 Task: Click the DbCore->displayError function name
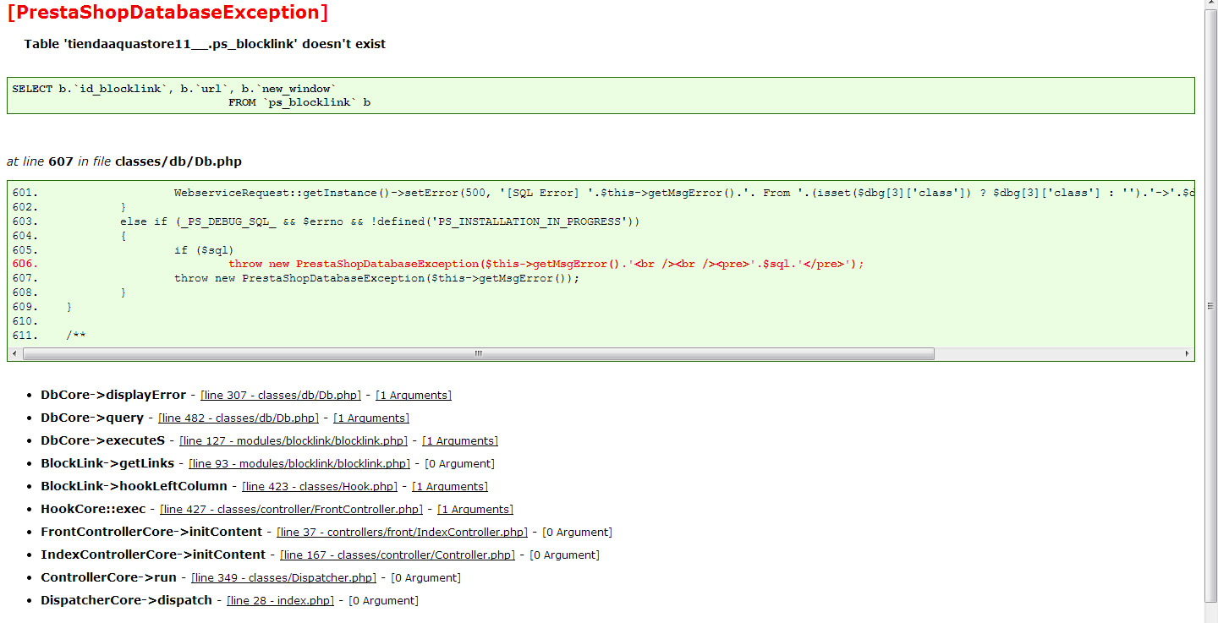(x=113, y=396)
